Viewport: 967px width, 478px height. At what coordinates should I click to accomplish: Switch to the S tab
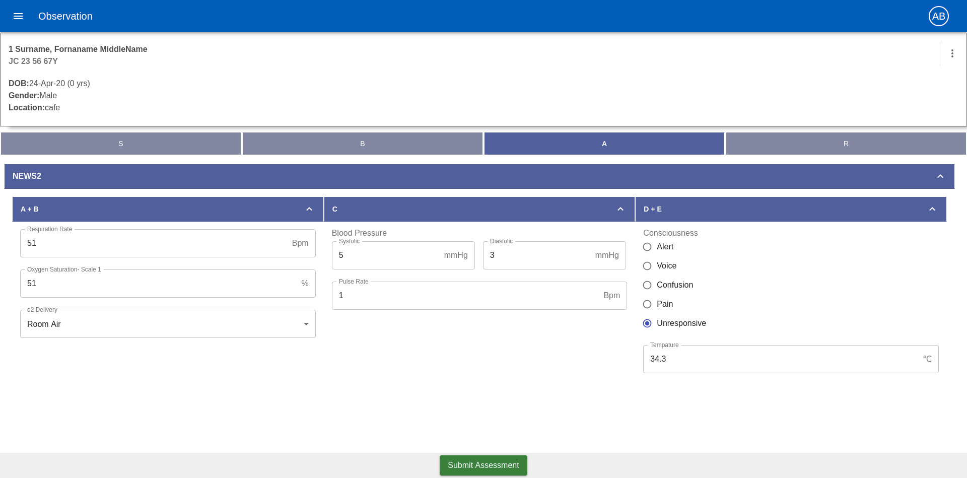(121, 144)
